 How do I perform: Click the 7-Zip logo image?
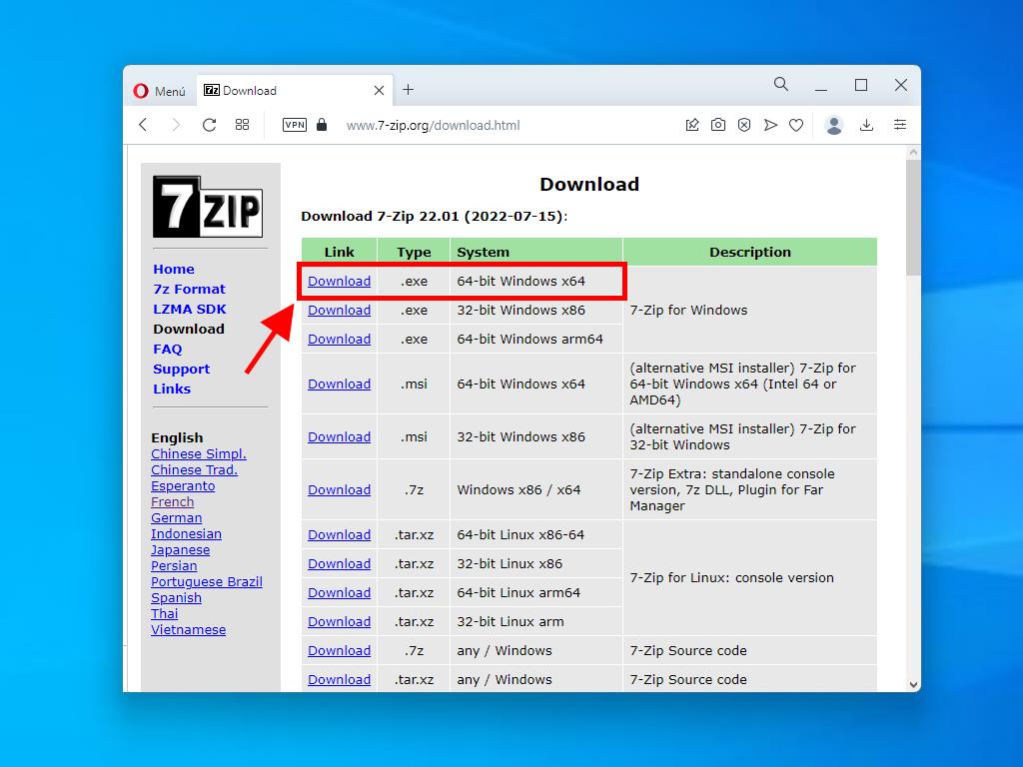click(208, 207)
